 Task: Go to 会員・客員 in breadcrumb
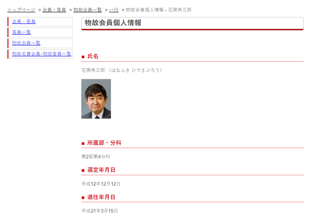click(54, 10)
